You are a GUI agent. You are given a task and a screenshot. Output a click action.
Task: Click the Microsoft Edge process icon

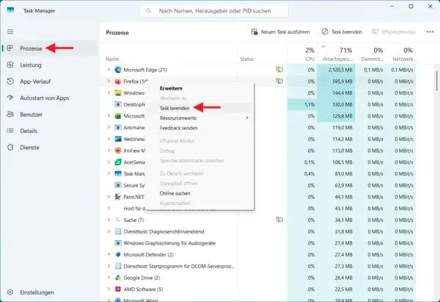118,70
